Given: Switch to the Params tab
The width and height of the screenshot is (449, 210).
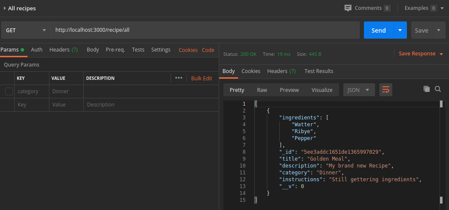Looking at the screenshot, I should (12, 50).
